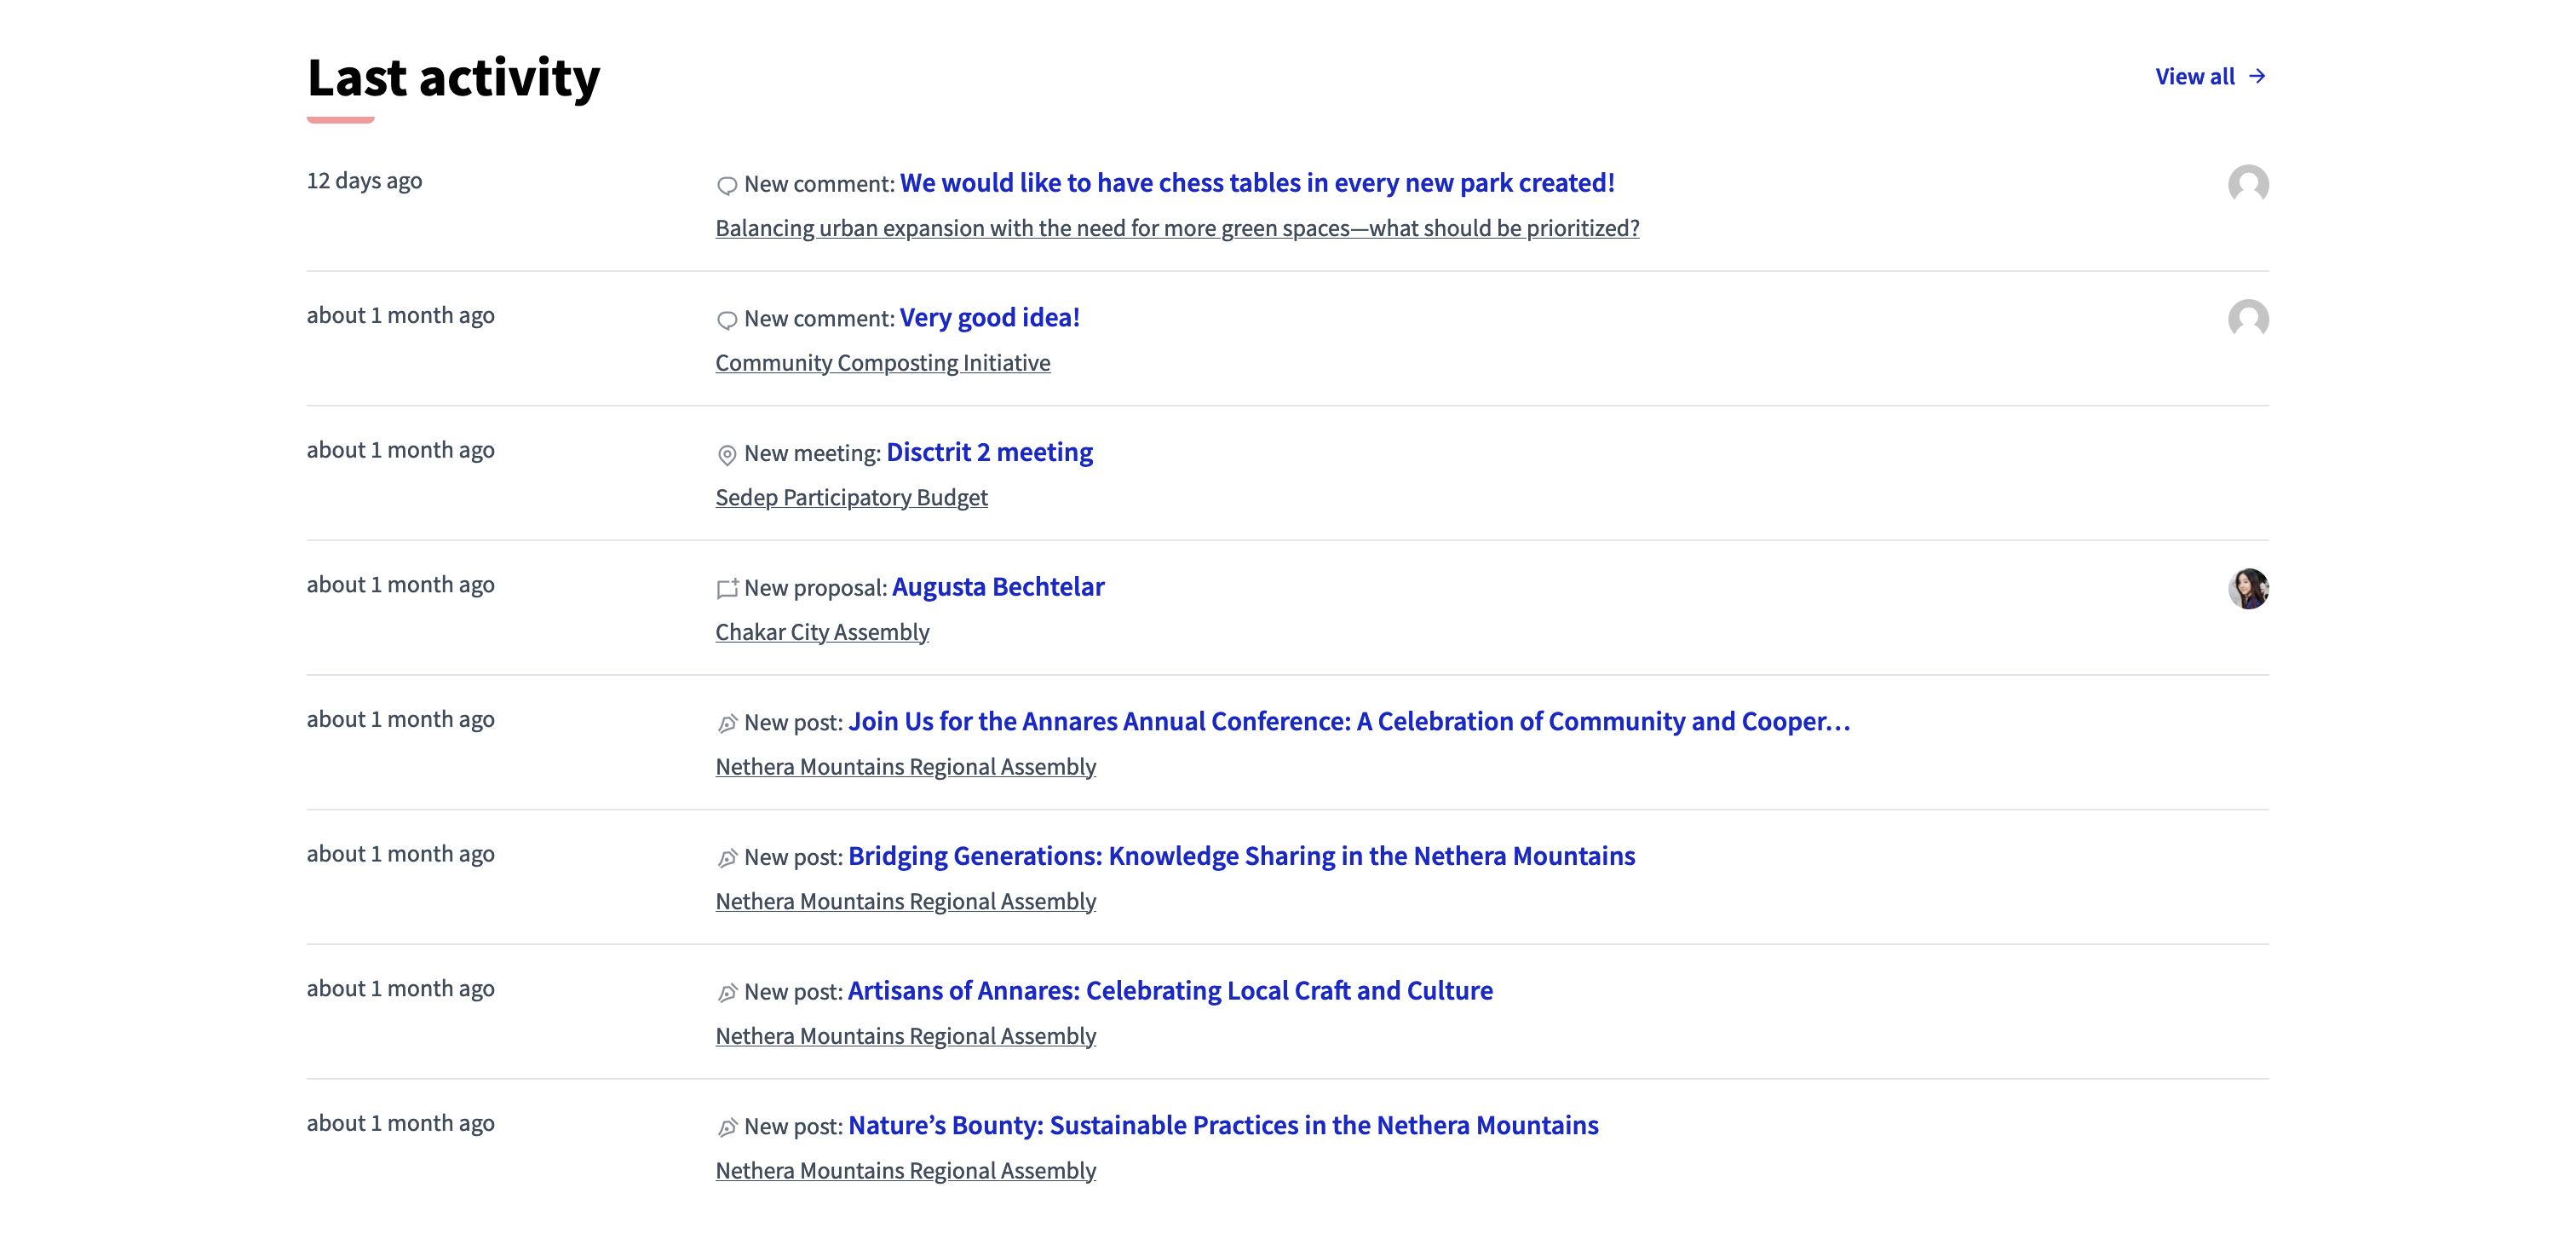The image size is (2576, 1251).
Task: Visit the 'Sedep Participatory Budget' link
Action: point(851,497)
